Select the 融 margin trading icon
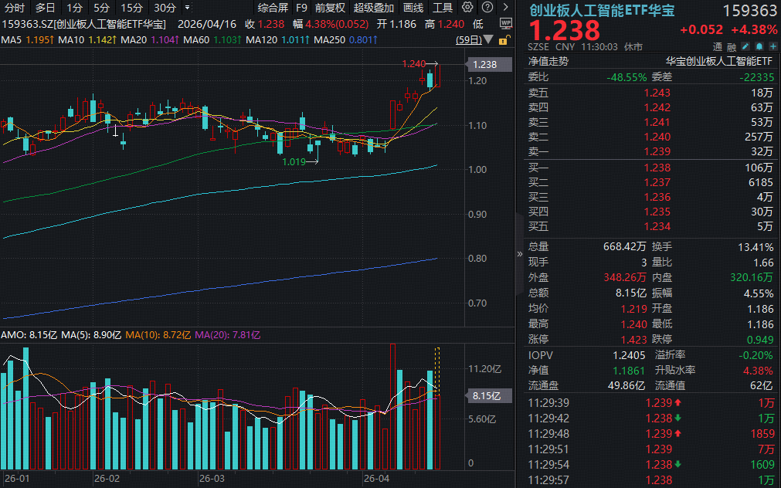Image resolution: width=781 pixels, height=488 pixels. coord(732,46)
